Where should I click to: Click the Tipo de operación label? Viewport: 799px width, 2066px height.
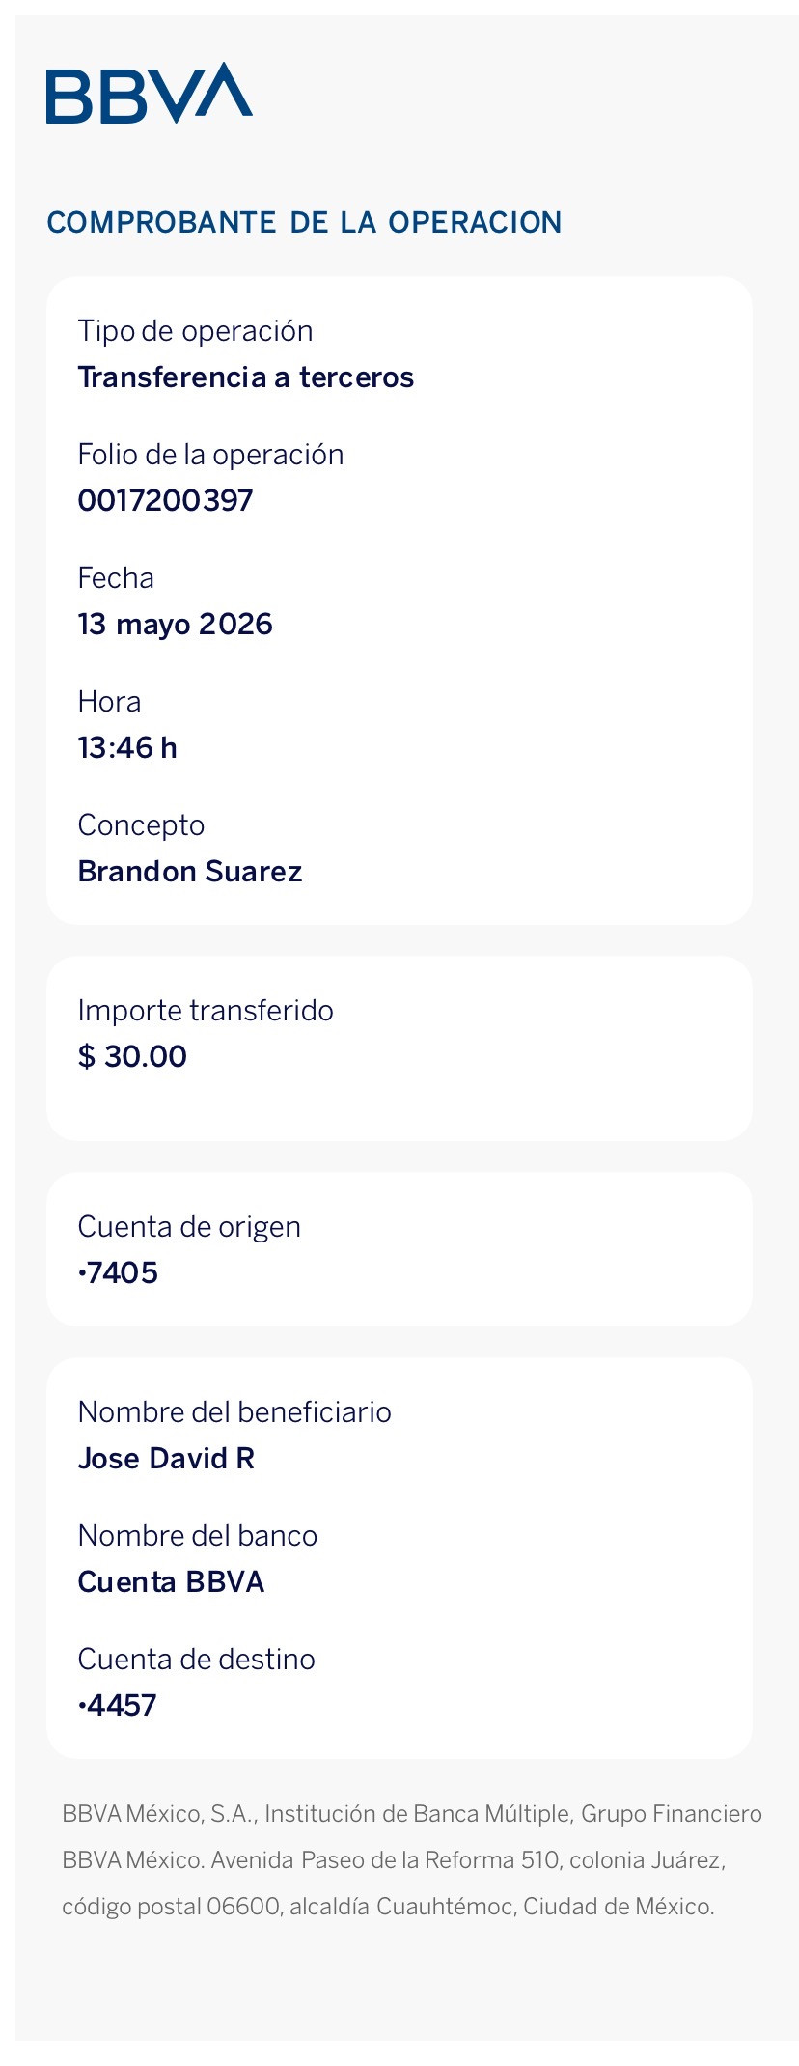click(195, 331)
